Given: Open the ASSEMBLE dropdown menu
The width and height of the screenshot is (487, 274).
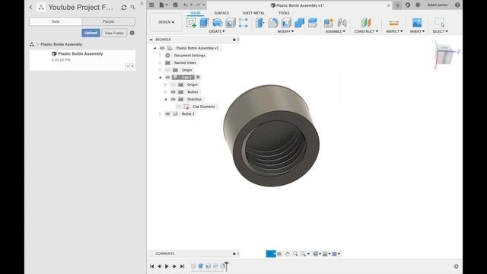Looking at the screenshot, I should pos(335,31).
